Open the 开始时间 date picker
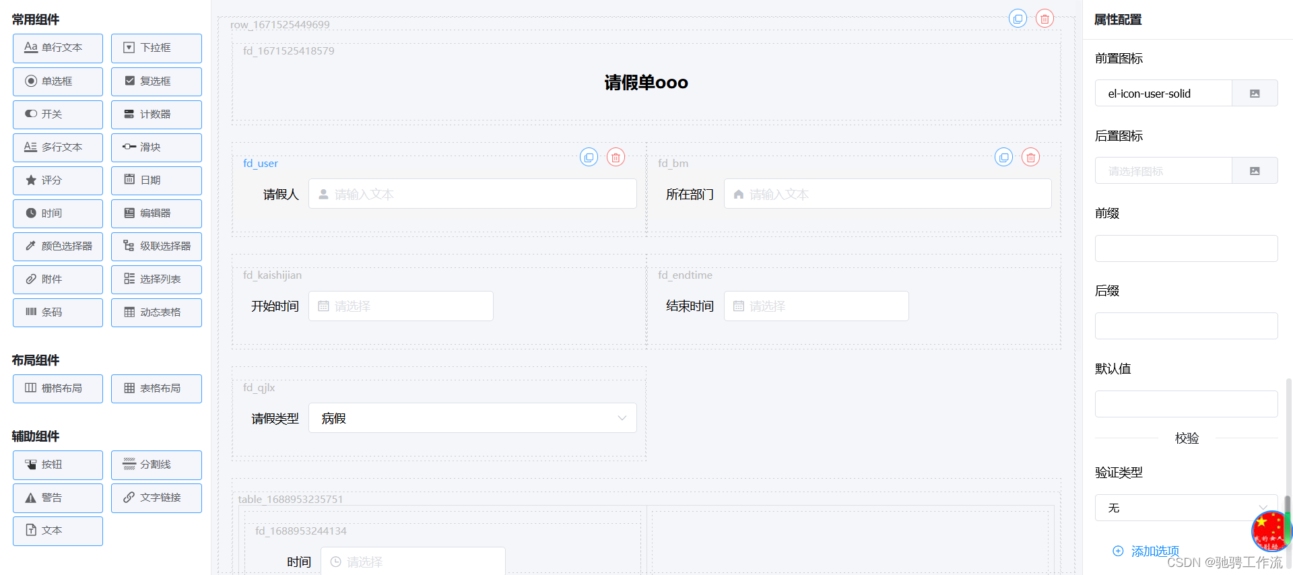1293x575 pixels. point(401,306)
